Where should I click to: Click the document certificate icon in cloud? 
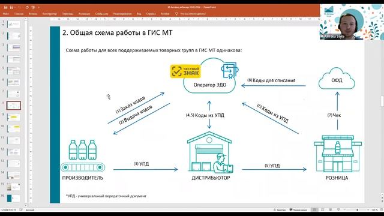[x=229, y=71]
